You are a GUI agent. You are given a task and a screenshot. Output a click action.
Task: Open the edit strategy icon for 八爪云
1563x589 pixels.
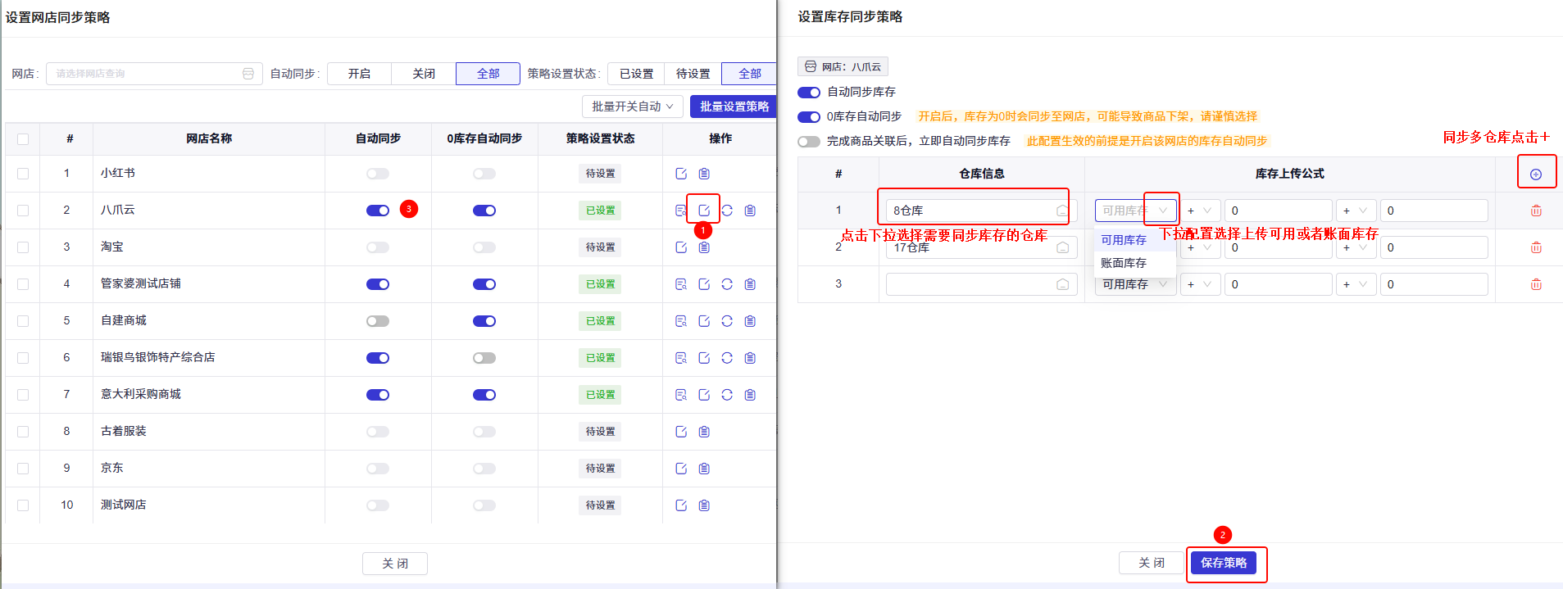tap(704, 211)
